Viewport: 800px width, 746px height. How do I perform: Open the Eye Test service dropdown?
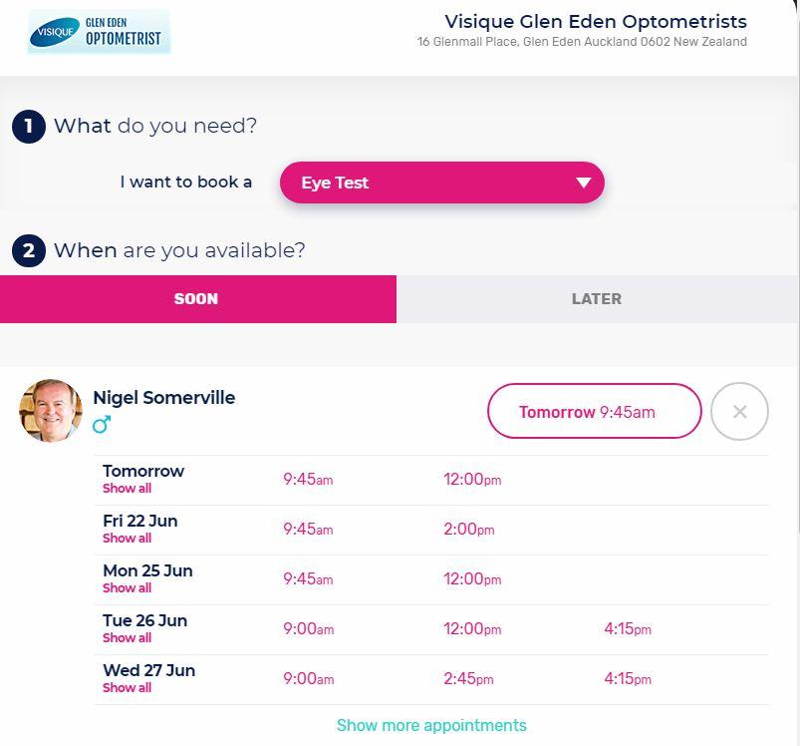coord(441,183)
